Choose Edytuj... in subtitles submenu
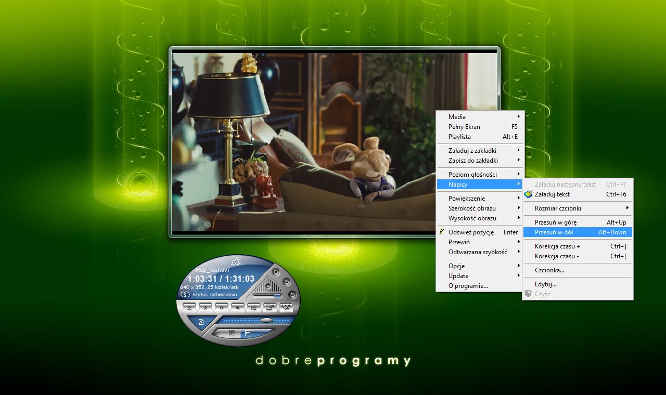Viewport: 666px width, 395px height. 578,284
